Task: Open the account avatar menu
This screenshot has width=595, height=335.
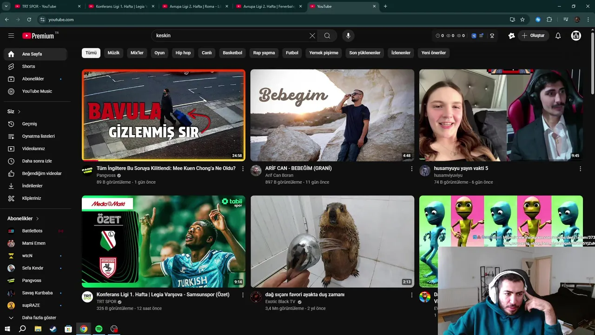Action: [x=576, y=35]
